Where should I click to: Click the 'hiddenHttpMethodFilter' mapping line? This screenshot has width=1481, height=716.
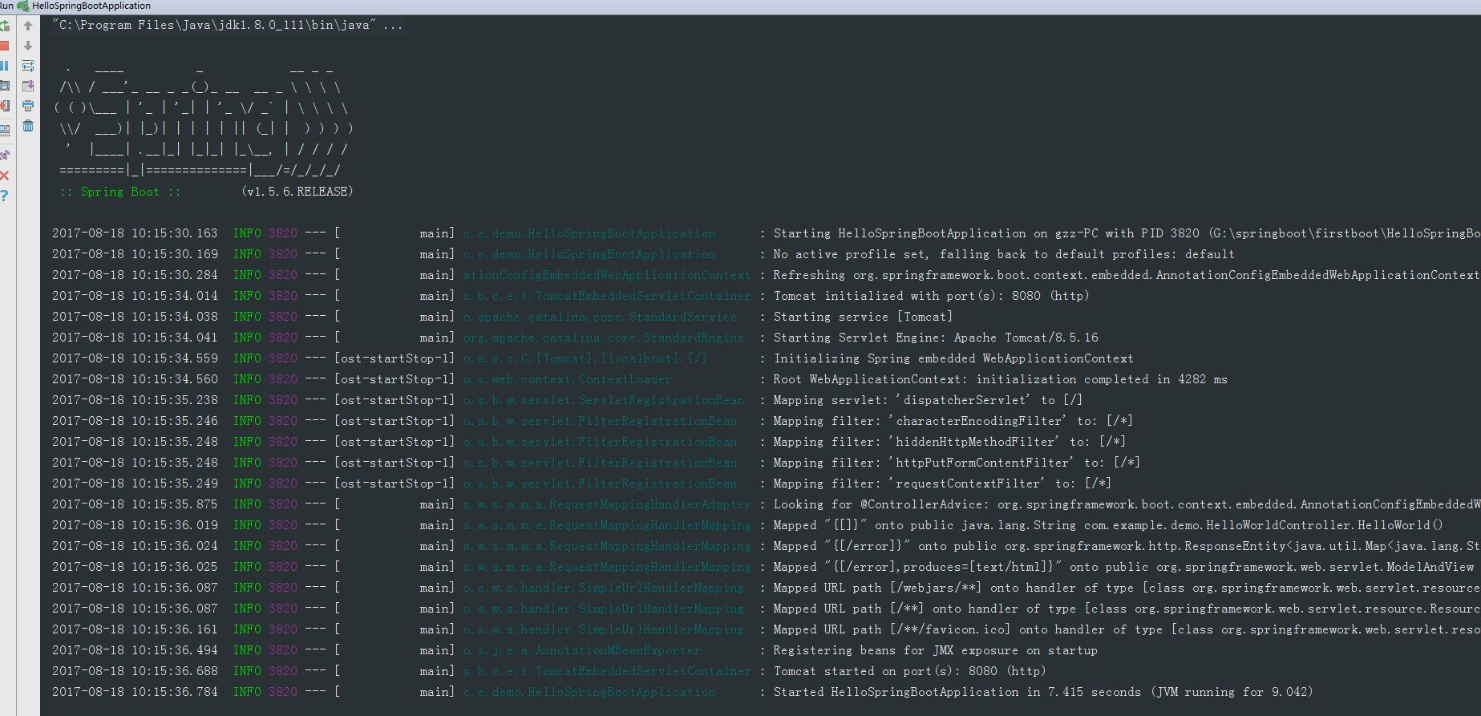[949, 442]
